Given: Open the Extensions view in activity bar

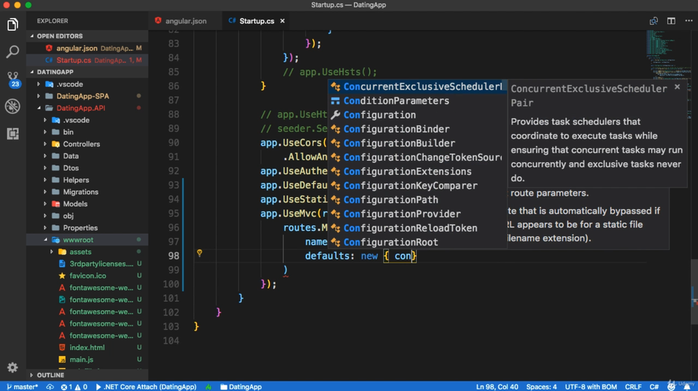Looking at the screenshot, I should pos(13,133).
